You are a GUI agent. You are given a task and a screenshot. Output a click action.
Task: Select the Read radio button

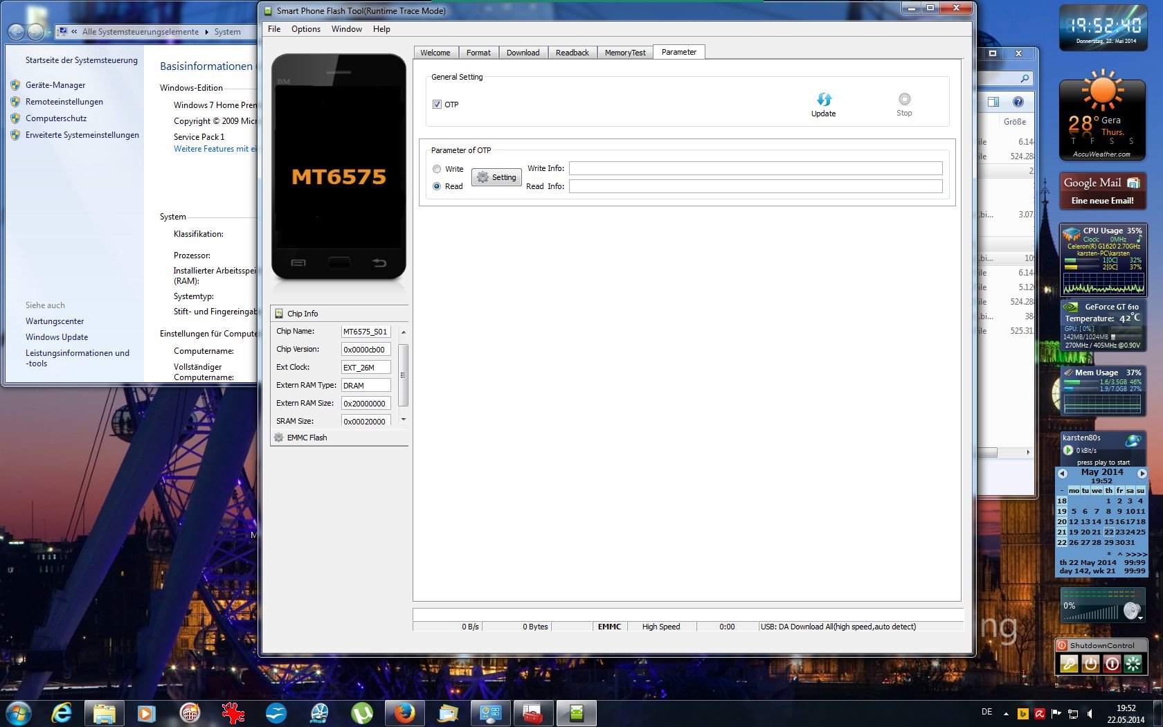click(437, 186)
